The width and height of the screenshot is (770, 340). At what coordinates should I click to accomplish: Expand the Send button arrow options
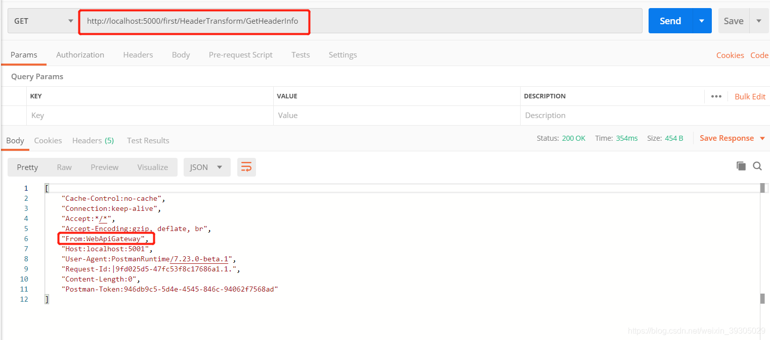click(702, 21)
